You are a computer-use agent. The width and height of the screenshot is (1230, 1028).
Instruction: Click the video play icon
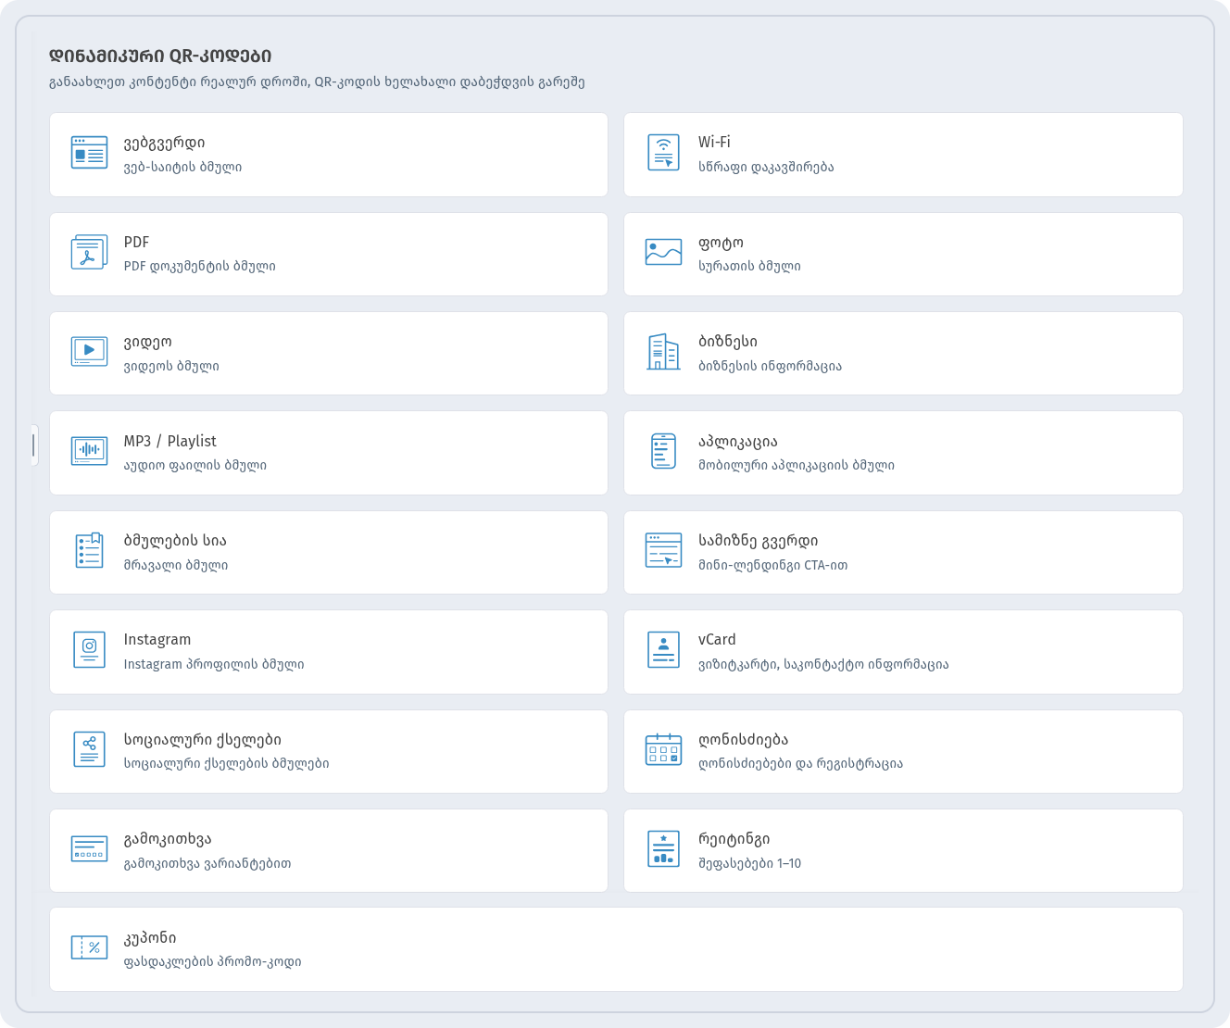coord(89,352)
